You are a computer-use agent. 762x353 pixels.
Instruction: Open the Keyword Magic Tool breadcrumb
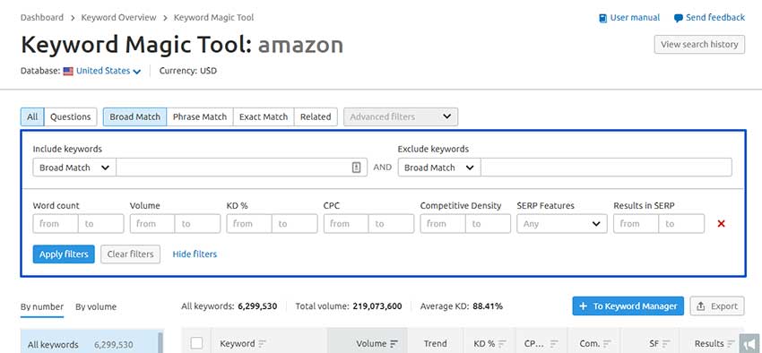tap(214, 18)
